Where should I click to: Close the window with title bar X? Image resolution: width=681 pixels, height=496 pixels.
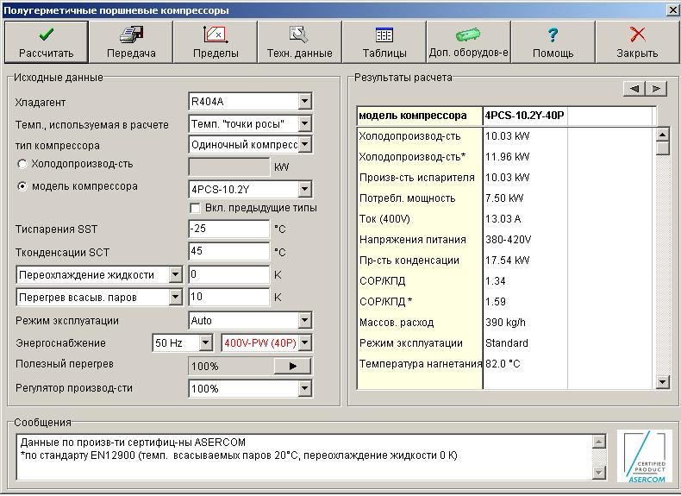pyautogui.click(x=672, y=10)
